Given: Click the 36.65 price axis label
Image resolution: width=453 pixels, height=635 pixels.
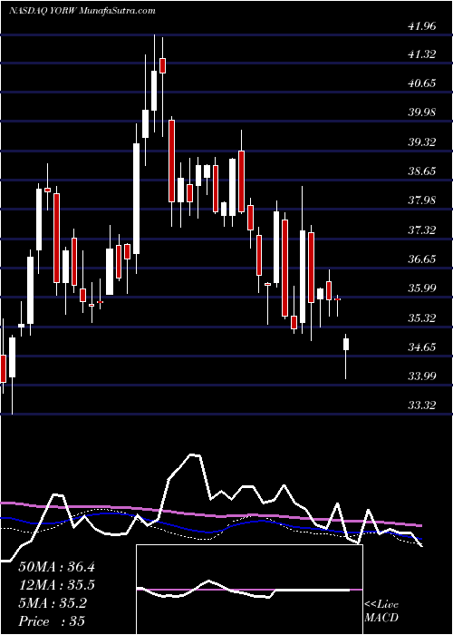Looking at the screenshot, I should point(422,259).
